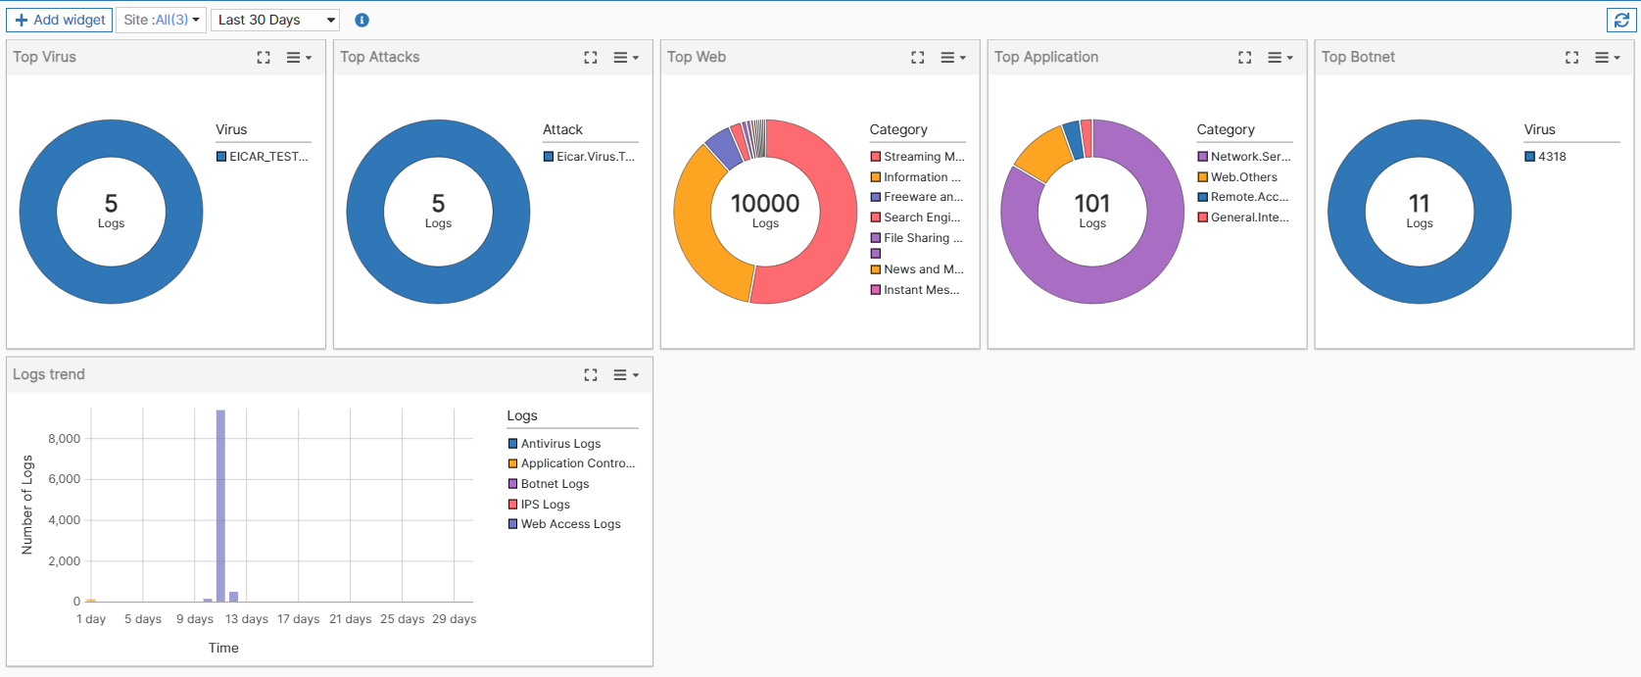Click the red Streaming segment in Top Web donut

click(x=839, y=212)
